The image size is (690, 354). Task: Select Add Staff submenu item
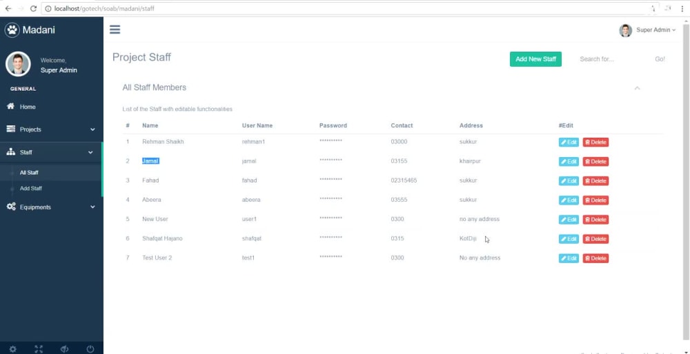[31, 189]
